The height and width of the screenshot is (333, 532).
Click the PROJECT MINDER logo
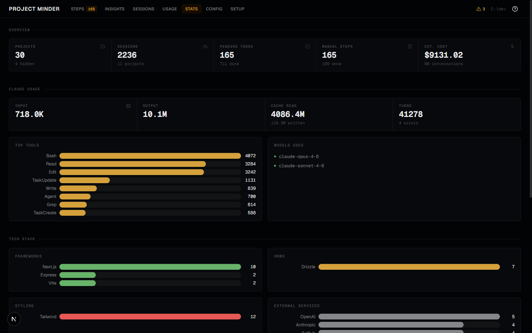coord(34,9)
